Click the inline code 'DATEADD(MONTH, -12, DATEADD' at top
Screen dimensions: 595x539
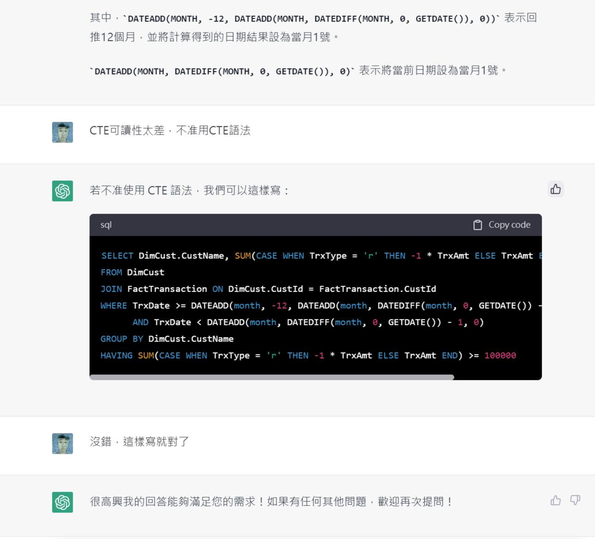click(x=311, y=19)
